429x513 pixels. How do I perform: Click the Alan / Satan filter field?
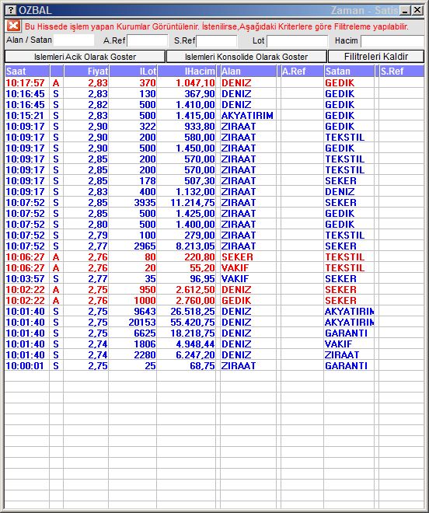[74, 40]
